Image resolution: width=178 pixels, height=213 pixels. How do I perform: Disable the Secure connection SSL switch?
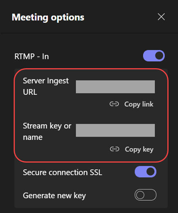coord(146,172)
